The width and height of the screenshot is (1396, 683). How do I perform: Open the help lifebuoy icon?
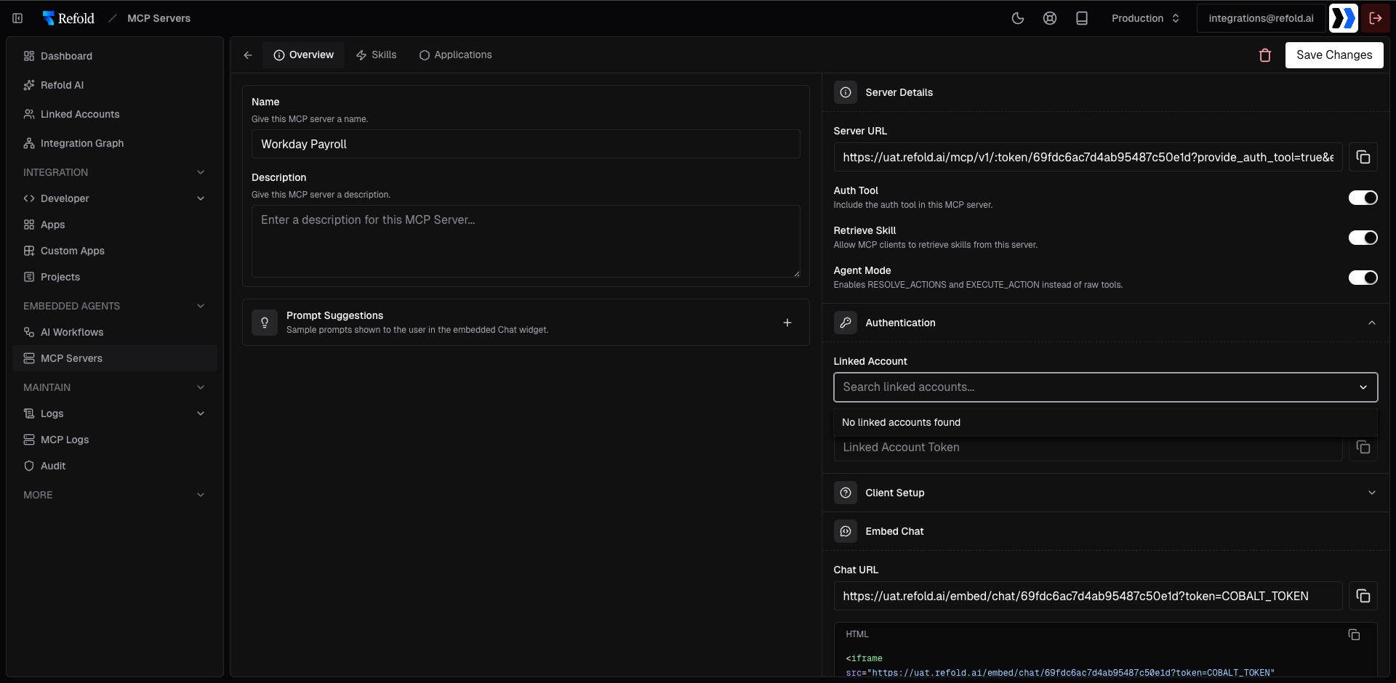click(x=1050, y=18)
